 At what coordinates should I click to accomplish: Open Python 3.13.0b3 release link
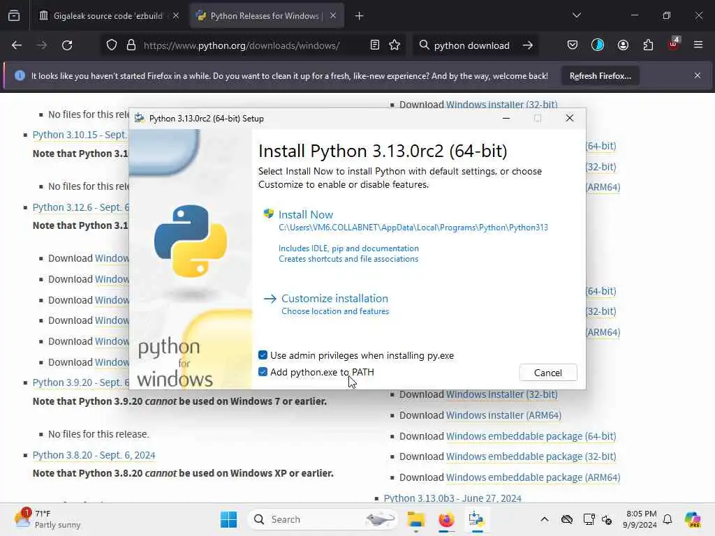coord(452,498)
